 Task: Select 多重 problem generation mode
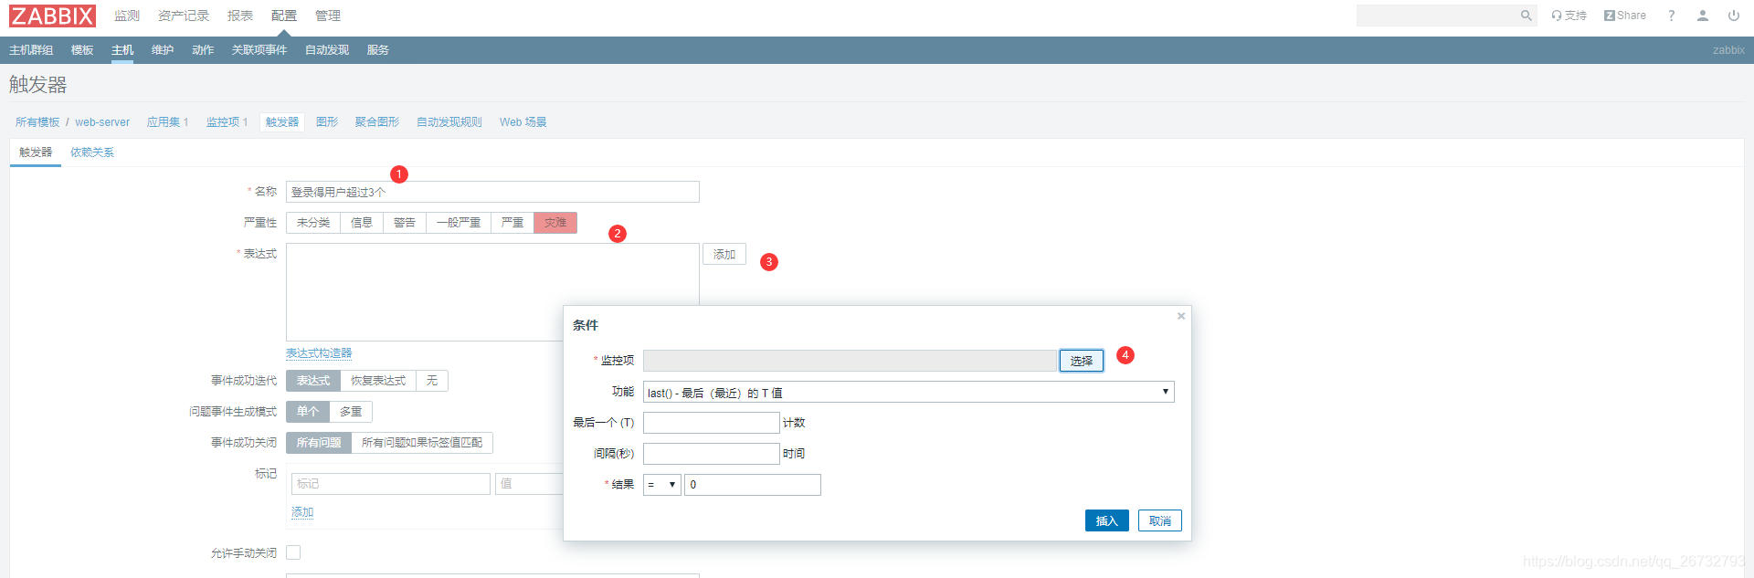[351, 412]
